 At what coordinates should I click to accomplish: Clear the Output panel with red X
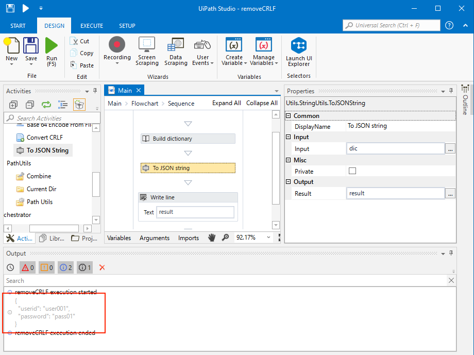(102, 267)
